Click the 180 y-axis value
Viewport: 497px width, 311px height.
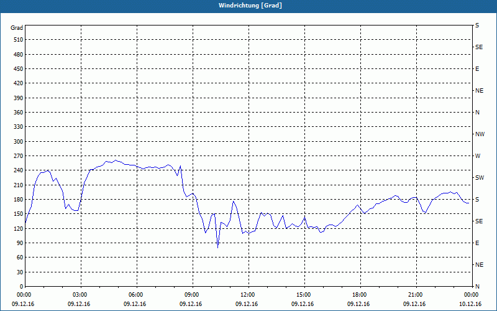click(x=19, y=200)
